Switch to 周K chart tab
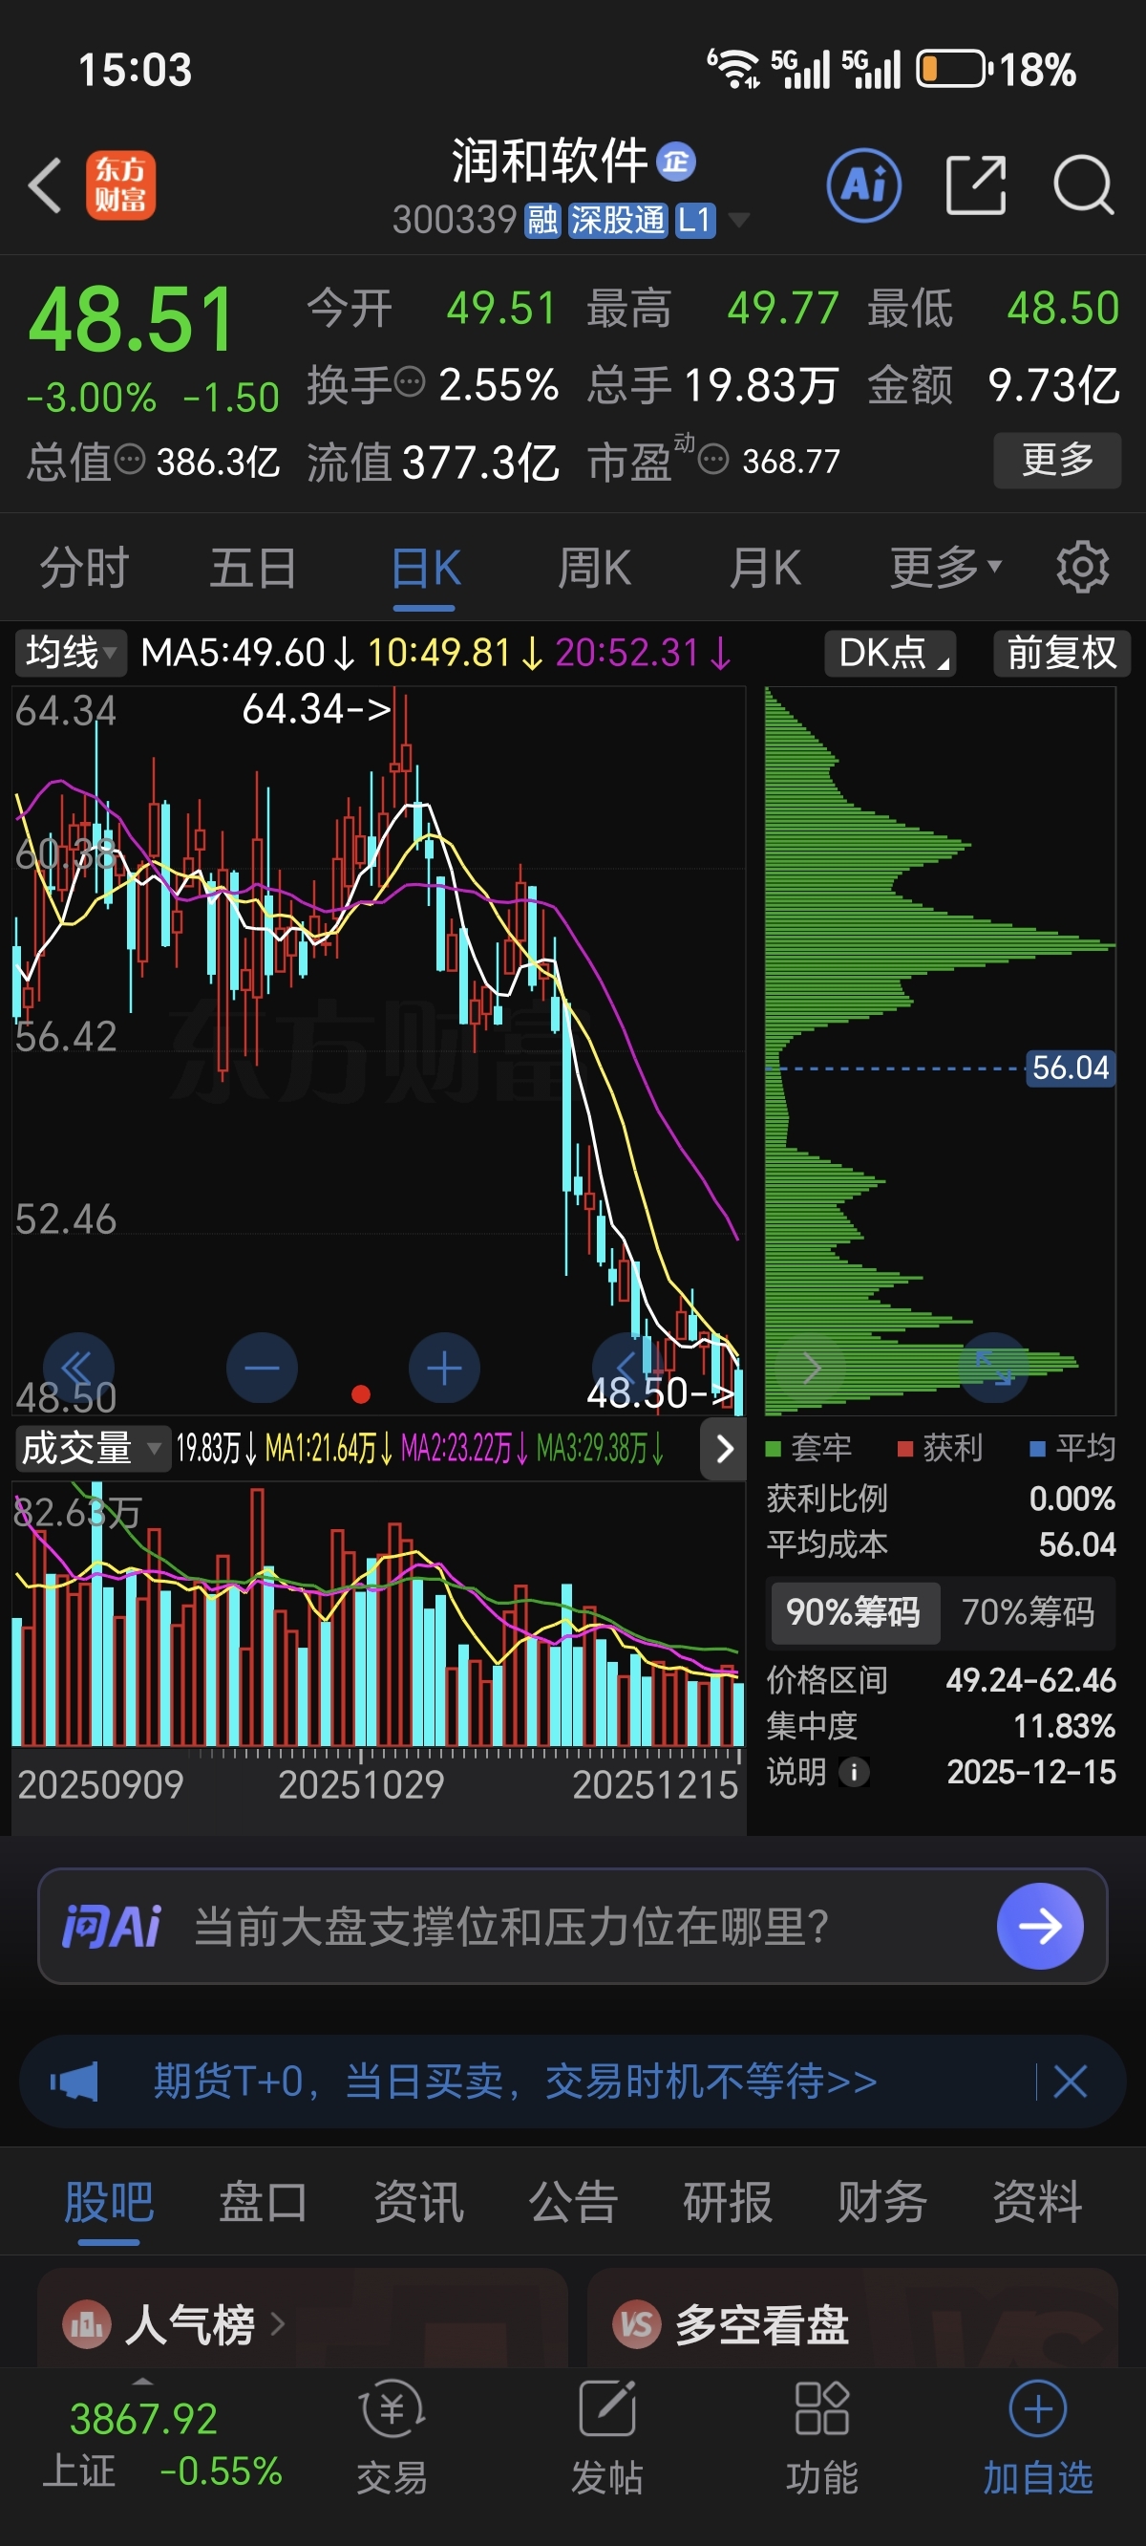1146x2546 pixels. (595, 569)
